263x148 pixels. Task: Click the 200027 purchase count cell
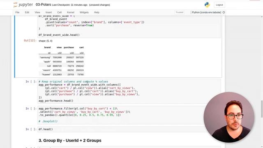pyautogui.click(x=70, y=58)
